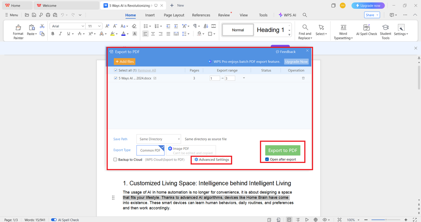The image size is (421, 222).
Task: Click the green Export to PDF button
Action: pyautogui.click(x=283, y=150)
